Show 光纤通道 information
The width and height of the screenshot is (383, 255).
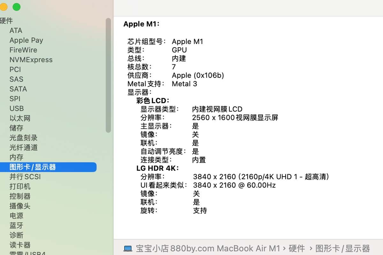pos(24,148)
